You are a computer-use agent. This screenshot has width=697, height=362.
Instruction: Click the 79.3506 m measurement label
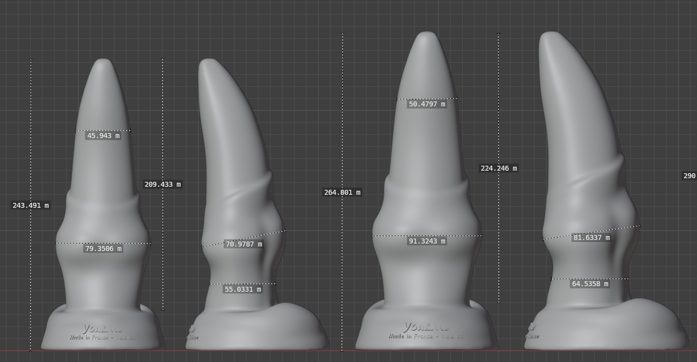[103, 249]
